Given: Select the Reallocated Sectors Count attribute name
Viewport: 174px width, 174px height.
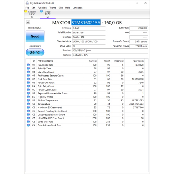Looking at the screenshot, I should pyautogui.click(x=51, y=76).
